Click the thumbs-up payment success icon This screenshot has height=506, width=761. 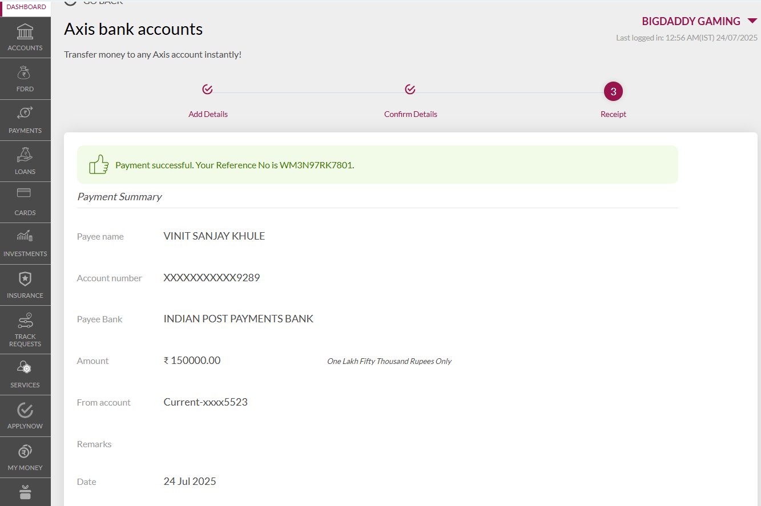point(99,164)
